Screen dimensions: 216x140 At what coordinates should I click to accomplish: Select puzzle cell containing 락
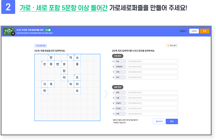[45, 91]
